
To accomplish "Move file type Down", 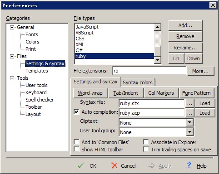I will 194,58.
